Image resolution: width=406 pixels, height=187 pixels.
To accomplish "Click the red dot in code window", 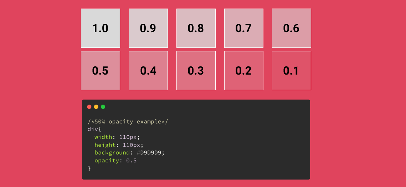I will pos(89,107).
